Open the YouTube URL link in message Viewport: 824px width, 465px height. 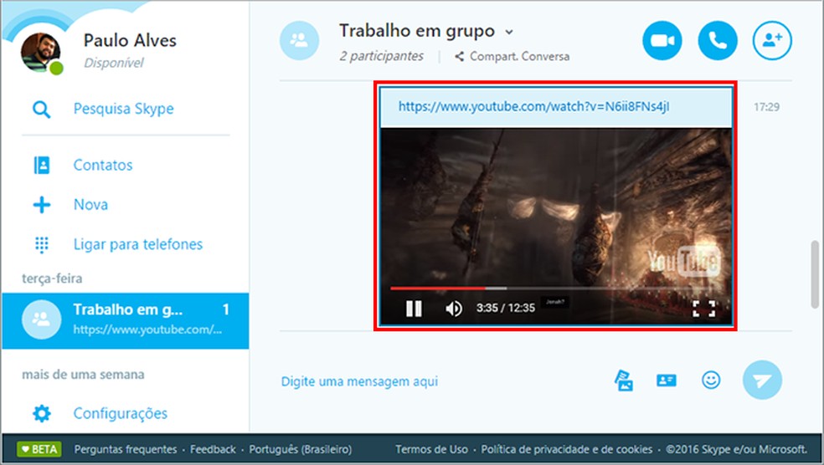pos(533,106)
